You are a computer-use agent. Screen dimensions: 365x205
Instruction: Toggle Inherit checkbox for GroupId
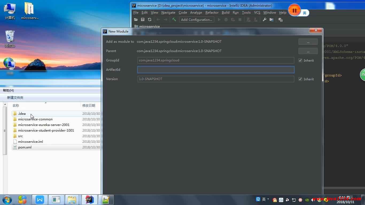(300, 60)
